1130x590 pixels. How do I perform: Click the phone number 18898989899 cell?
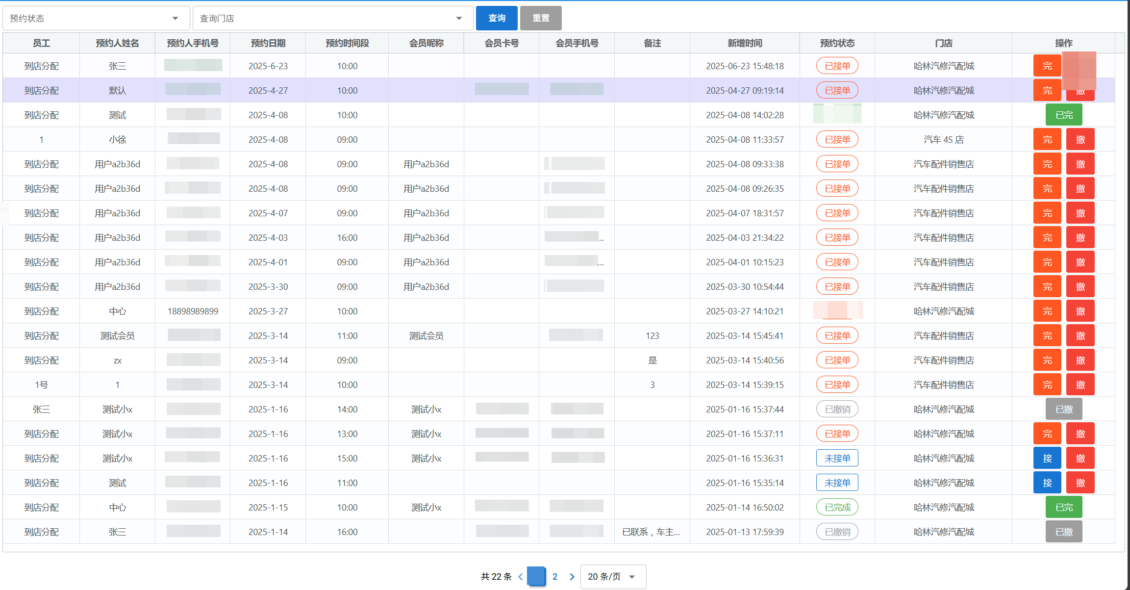click(x=193, y=311)
